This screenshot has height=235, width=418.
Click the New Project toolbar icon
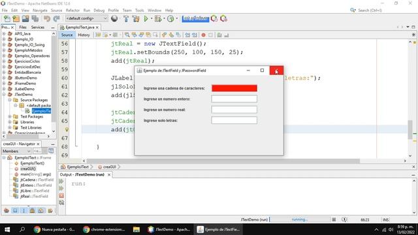(16, 19)
